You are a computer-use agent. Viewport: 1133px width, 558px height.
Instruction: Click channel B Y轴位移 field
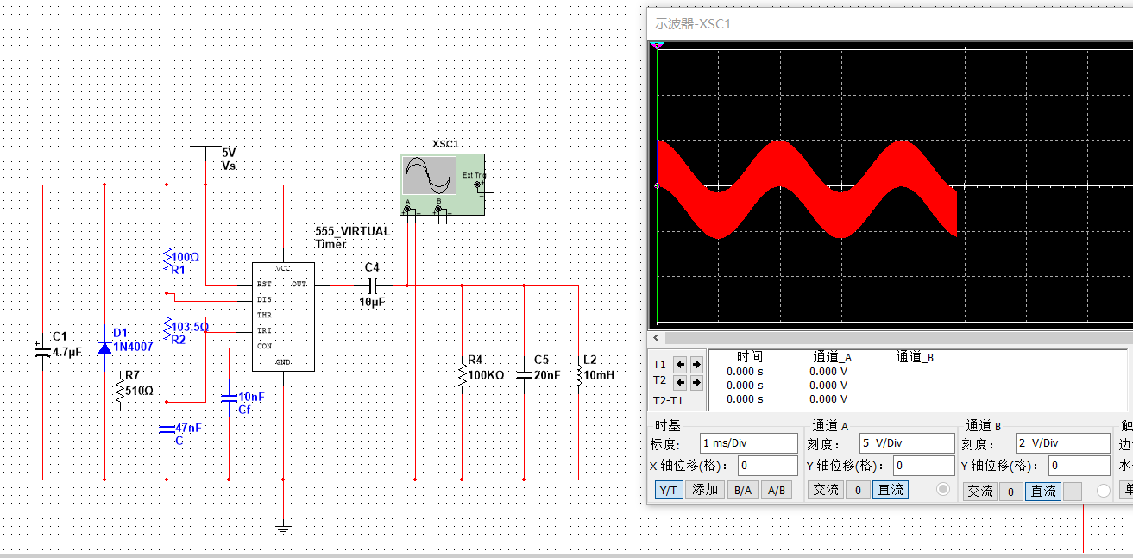pos(1079,466)
